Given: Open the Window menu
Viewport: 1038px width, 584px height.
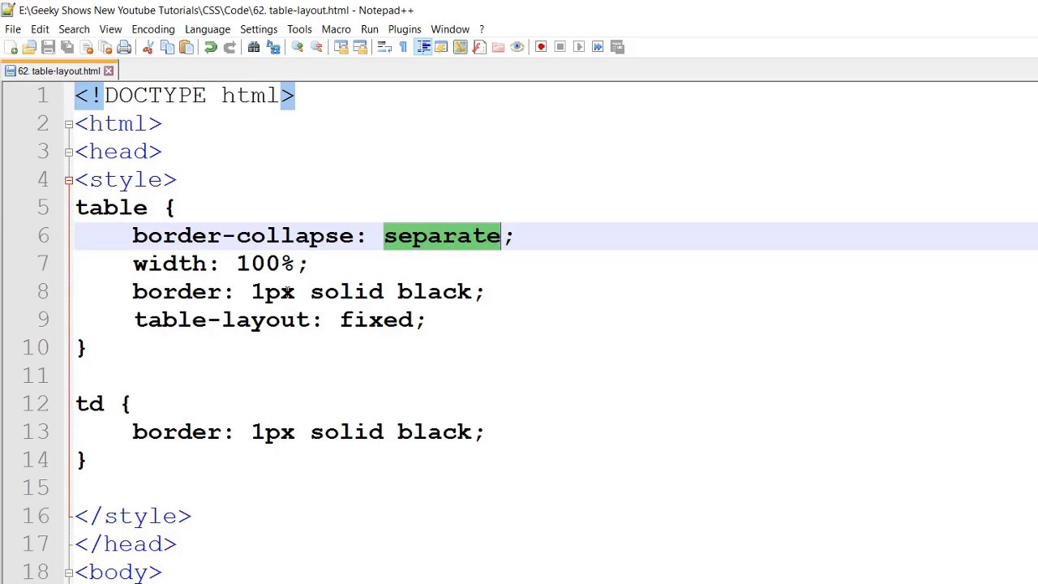Looking at the screenshot, I should [x=450, y=29].
